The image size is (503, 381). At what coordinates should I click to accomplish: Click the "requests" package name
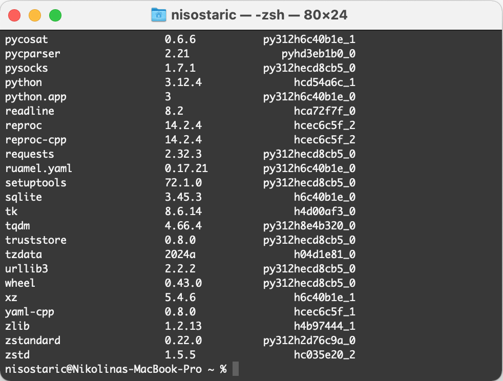click(x=30, y=154)
